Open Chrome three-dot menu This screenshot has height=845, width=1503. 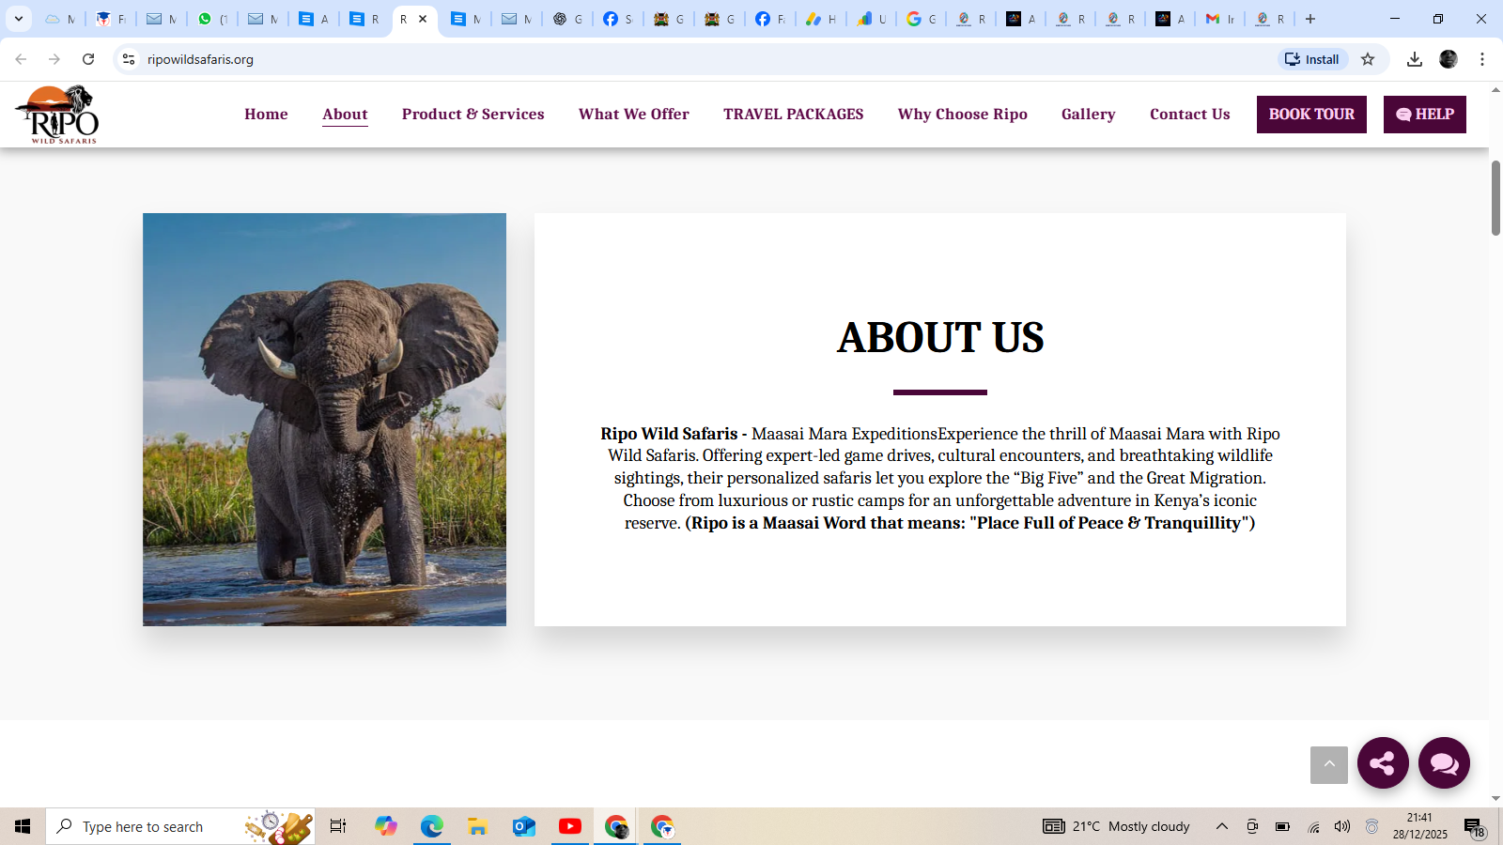click(x=1482, y=59)
